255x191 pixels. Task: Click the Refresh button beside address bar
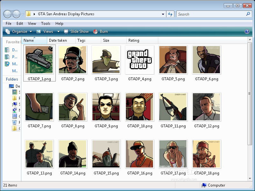tap(170, 14)
